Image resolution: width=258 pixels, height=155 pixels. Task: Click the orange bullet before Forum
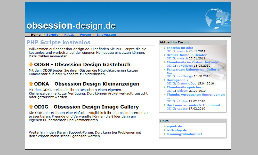(x=77, y=35)
